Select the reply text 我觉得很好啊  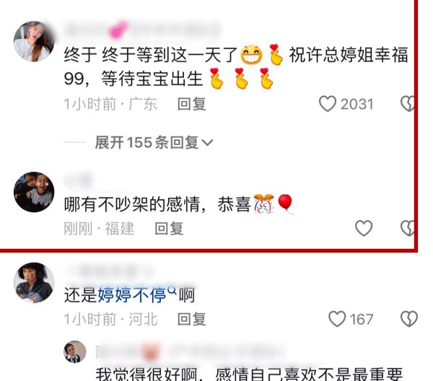tap(146, 375)
